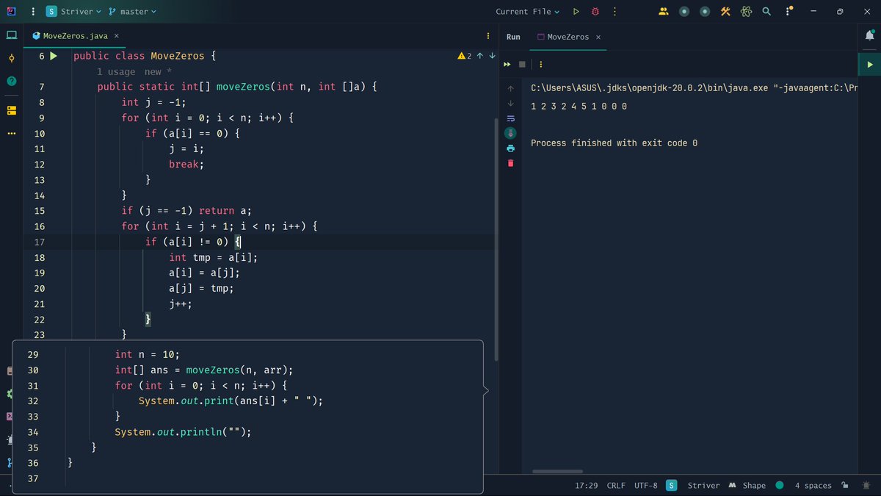Open caret position 17:29 in status bar
This screenshot has height=496, width=881.
pyautogui.click(x=586, y=486)
